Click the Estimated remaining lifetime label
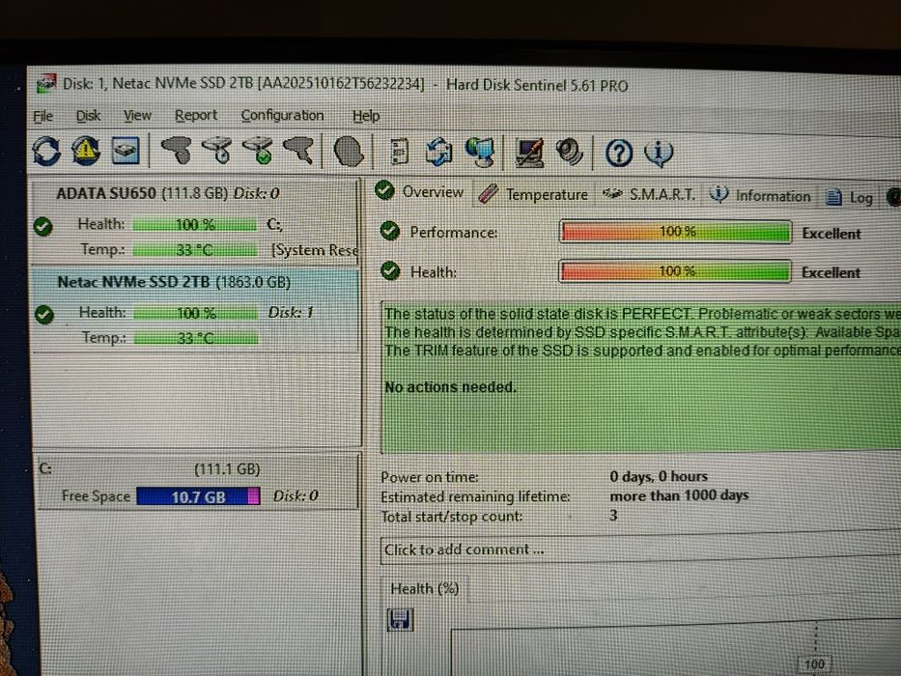 [475, 496]
